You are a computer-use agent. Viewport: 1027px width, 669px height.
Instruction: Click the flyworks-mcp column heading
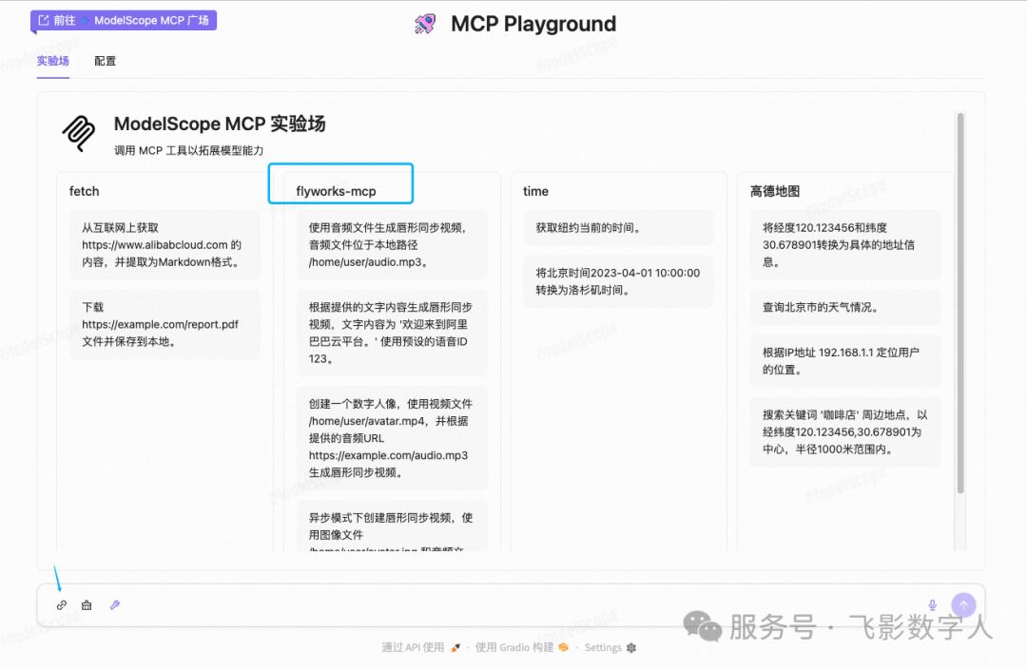(x=336, y=191)
